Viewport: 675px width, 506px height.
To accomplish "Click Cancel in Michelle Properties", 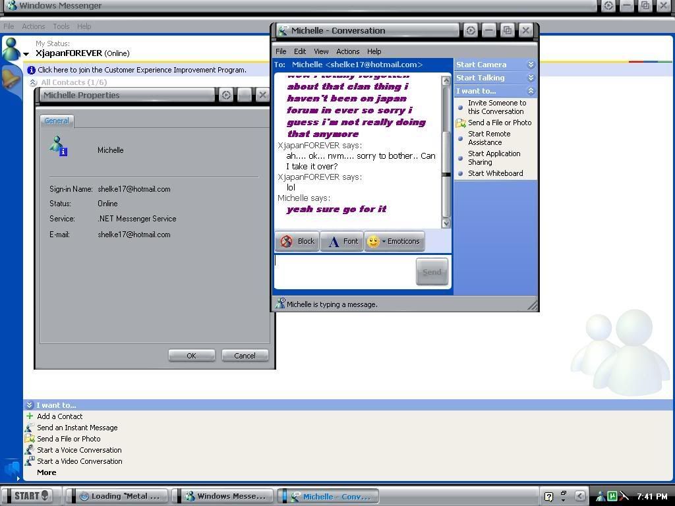I will coord(245,356).
